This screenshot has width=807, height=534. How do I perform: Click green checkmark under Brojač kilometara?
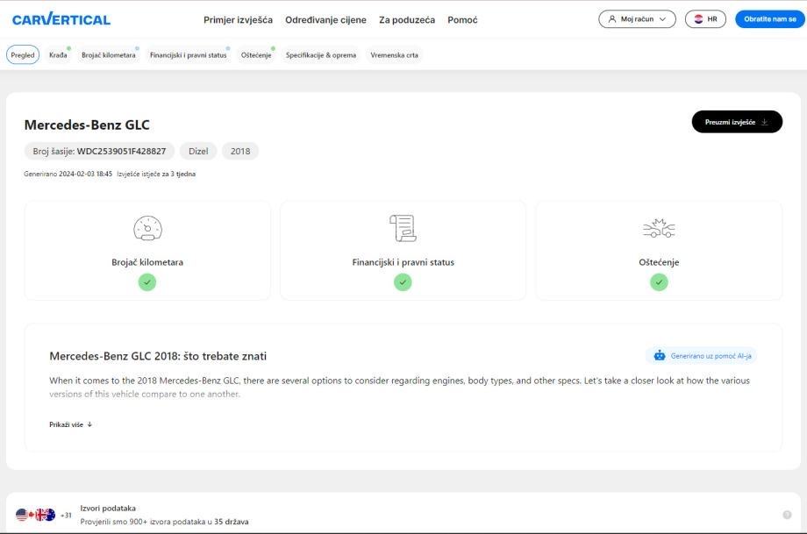pos(147,282)
